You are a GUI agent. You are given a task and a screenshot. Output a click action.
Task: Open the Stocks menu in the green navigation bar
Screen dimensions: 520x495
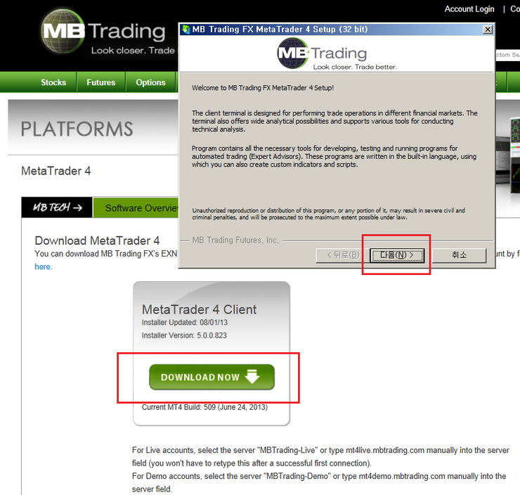tap(53, 82)
